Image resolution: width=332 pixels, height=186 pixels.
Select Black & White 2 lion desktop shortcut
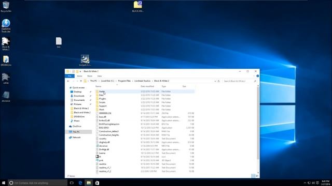(6, 43)
